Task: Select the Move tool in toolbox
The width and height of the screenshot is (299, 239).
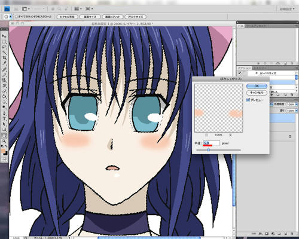Action: coord(4,36)
